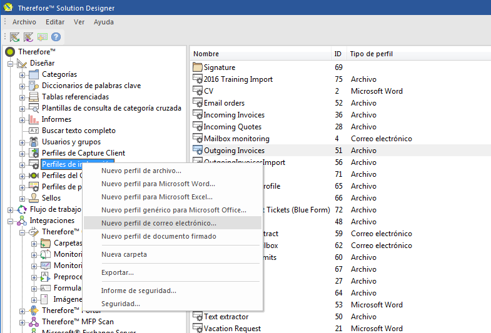Click the Categorías node icon
This screenshot has width=491, height=333.
[x=34, y=74]
